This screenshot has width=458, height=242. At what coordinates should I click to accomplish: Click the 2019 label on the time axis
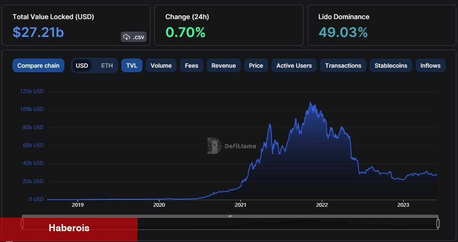tap(78, 205)
